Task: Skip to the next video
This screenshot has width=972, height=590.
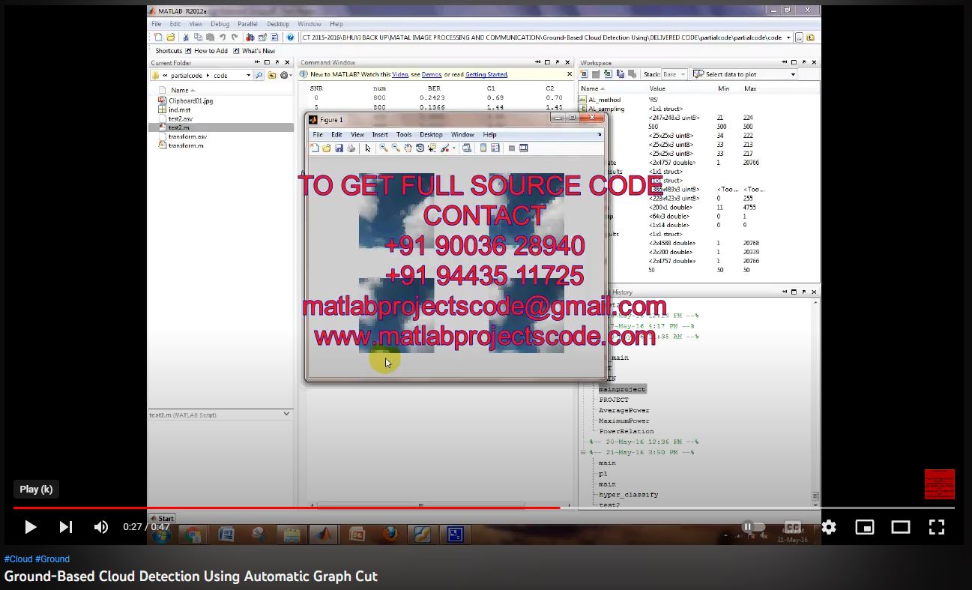Action: pyautogui.click(x=66, y=527)
